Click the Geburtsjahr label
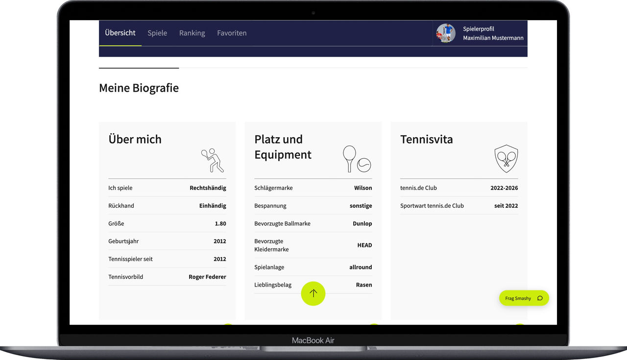 pos(124,241)
